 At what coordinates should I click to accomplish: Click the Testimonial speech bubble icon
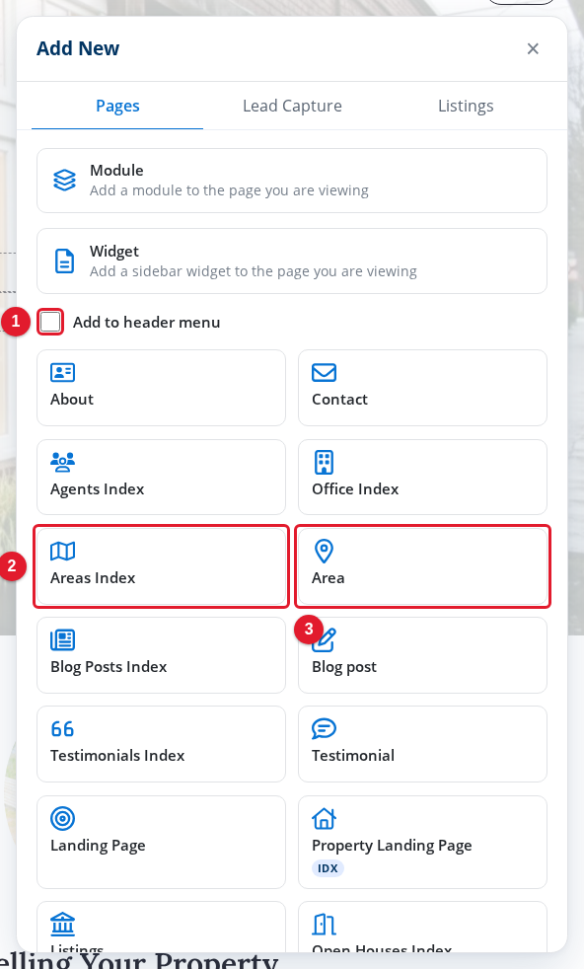(324, 728)
